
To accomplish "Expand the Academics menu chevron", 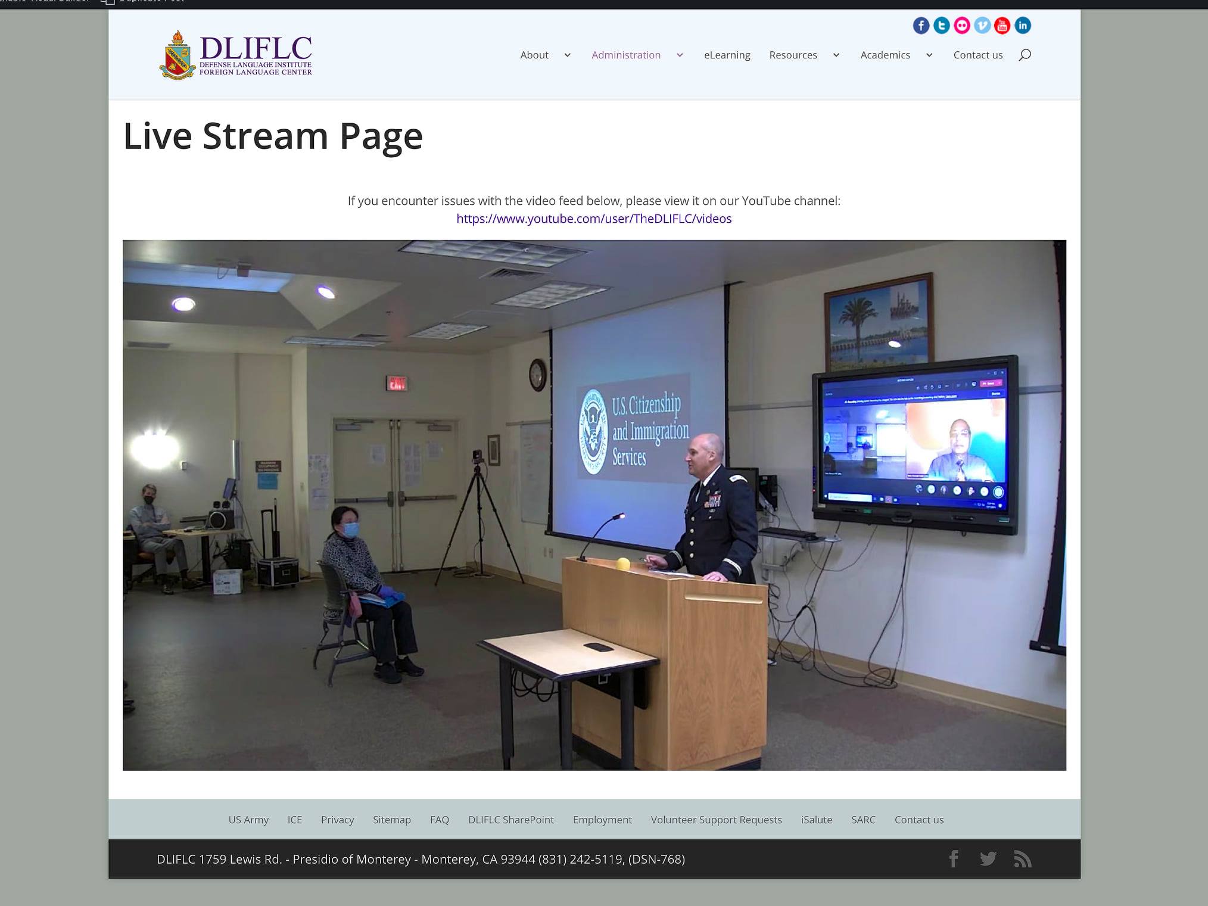I will 929,55.
